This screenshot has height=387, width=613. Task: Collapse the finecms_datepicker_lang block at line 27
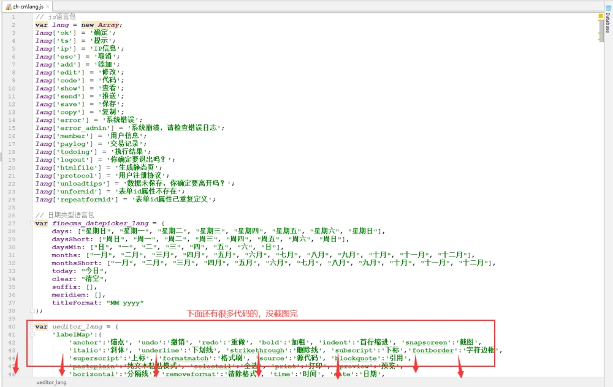tap(32, 224)
